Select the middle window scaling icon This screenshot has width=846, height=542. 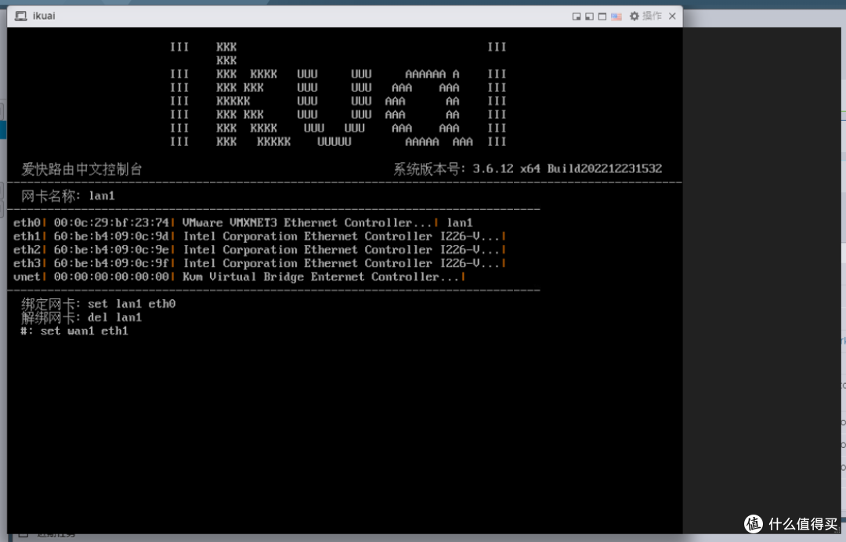[589, 16]
